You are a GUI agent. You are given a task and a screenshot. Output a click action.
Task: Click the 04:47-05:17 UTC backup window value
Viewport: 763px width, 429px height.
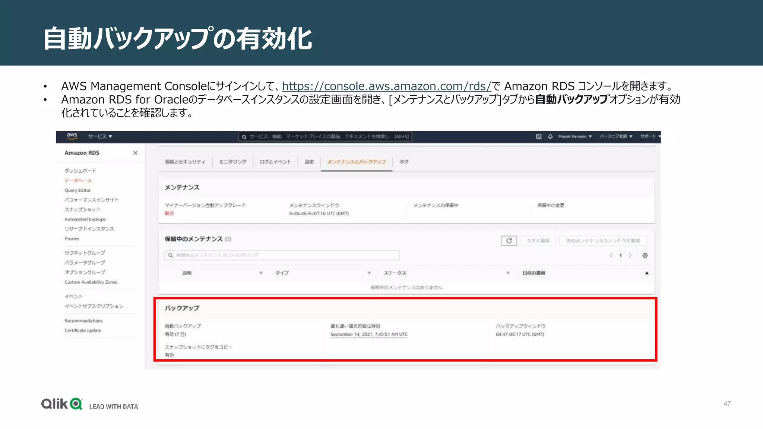[x=520, y=334]
